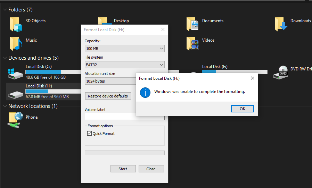Toggle the Quick Format checkbox
Screen dimensions: 312x188
(89, 133)
